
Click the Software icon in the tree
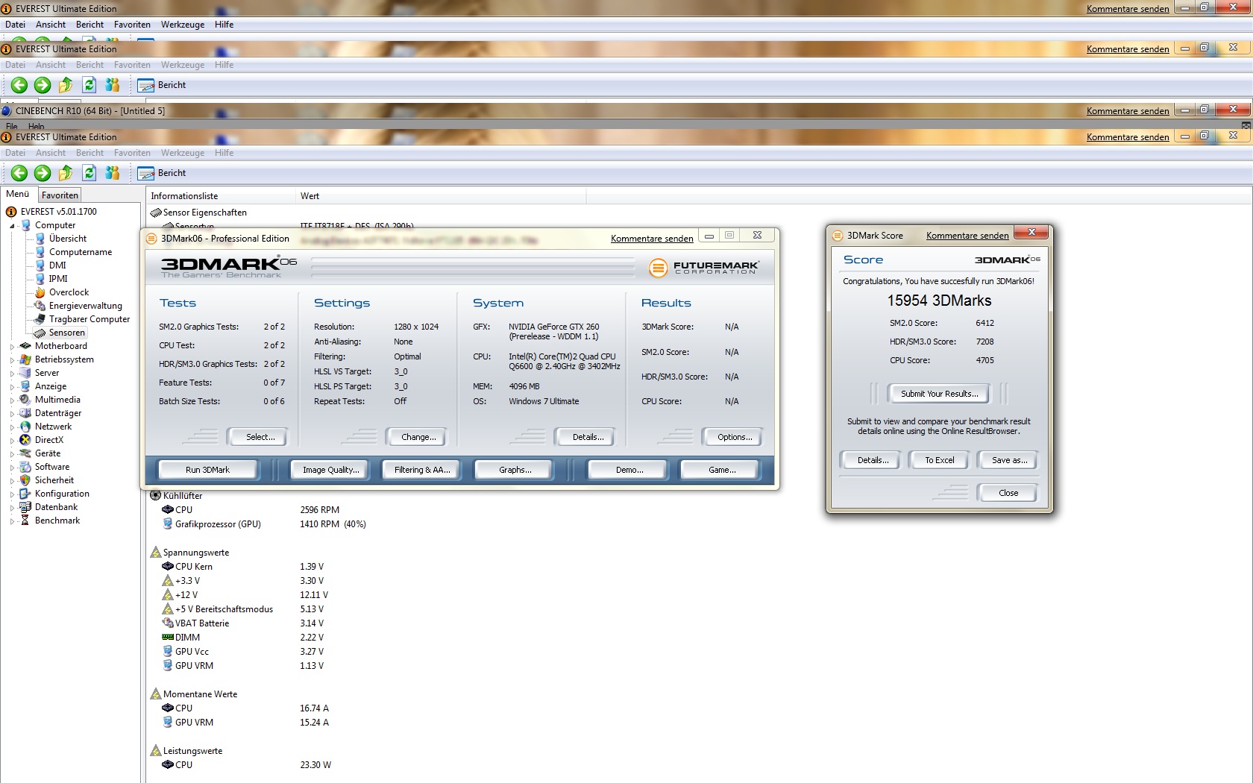[26, 467]
